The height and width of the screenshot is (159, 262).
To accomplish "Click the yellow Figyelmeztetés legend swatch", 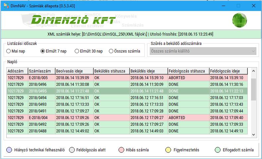I will [168, 150].
